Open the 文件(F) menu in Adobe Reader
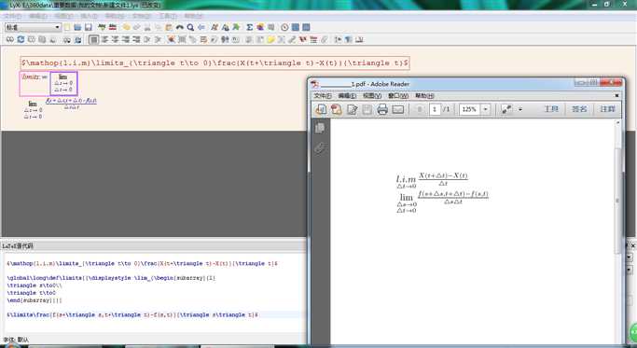 [x=323, y=96]
